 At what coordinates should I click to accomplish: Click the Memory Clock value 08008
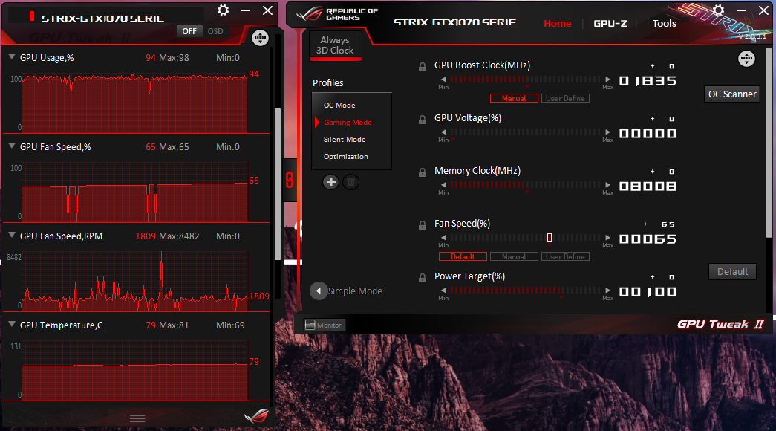click(x=648, y=187)
